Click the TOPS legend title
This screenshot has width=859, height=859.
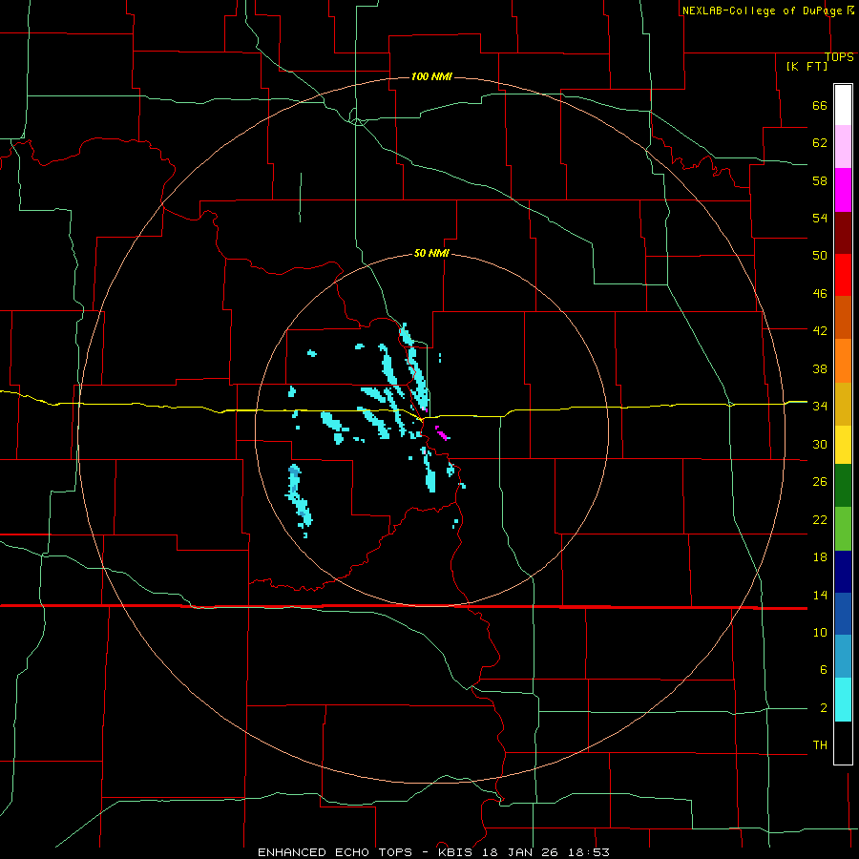click(x=839, y=57)
